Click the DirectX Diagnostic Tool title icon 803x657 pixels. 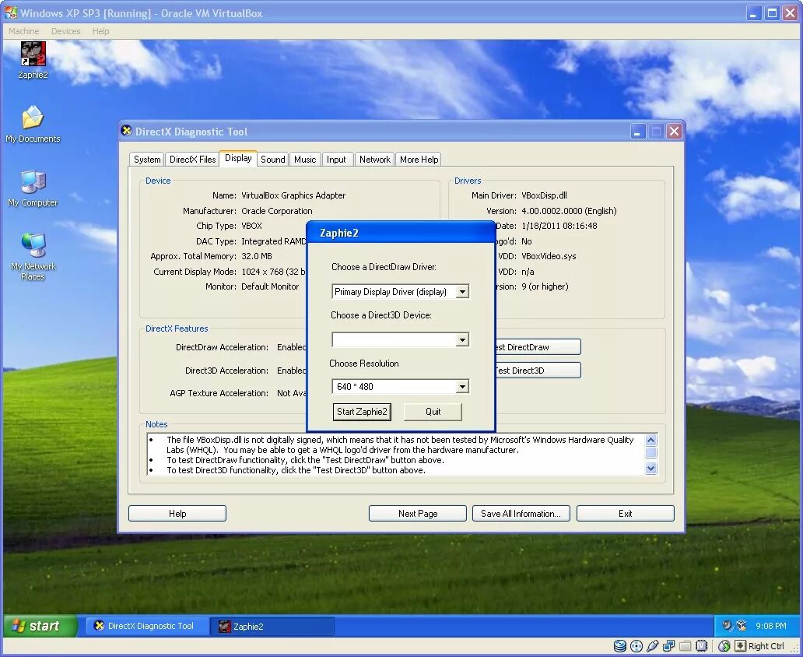[x=126, y=132]
